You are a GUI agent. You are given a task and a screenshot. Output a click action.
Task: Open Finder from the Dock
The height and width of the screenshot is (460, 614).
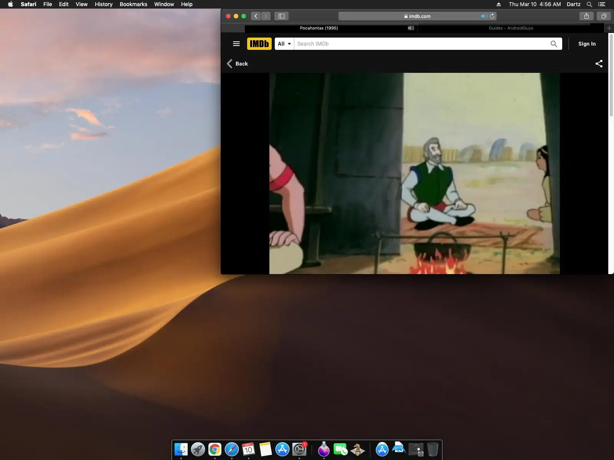coord(181,449)
